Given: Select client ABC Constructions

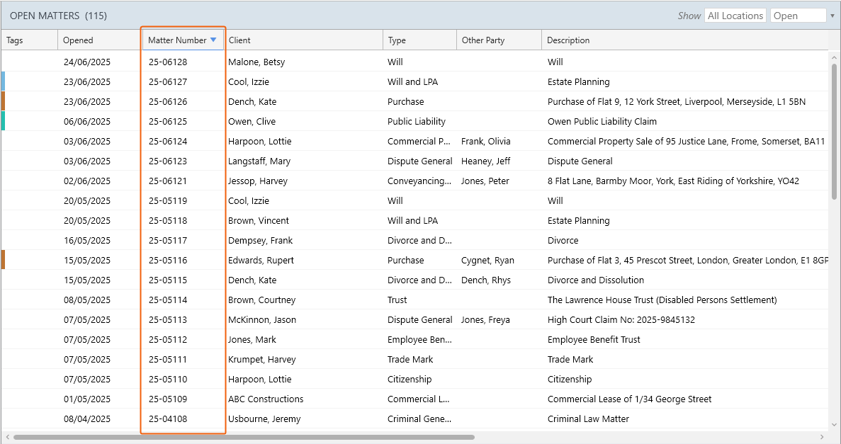Looking at the screenshot, I should pyautogui.click(x=266, y=399).
